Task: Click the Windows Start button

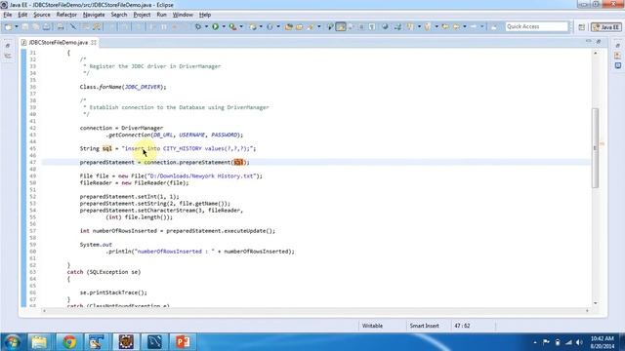Action: [x=12, y=342]
